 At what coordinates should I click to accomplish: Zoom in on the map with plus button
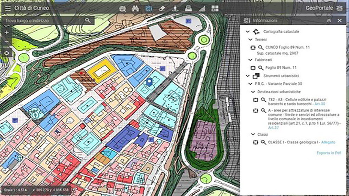click(7, 32)
